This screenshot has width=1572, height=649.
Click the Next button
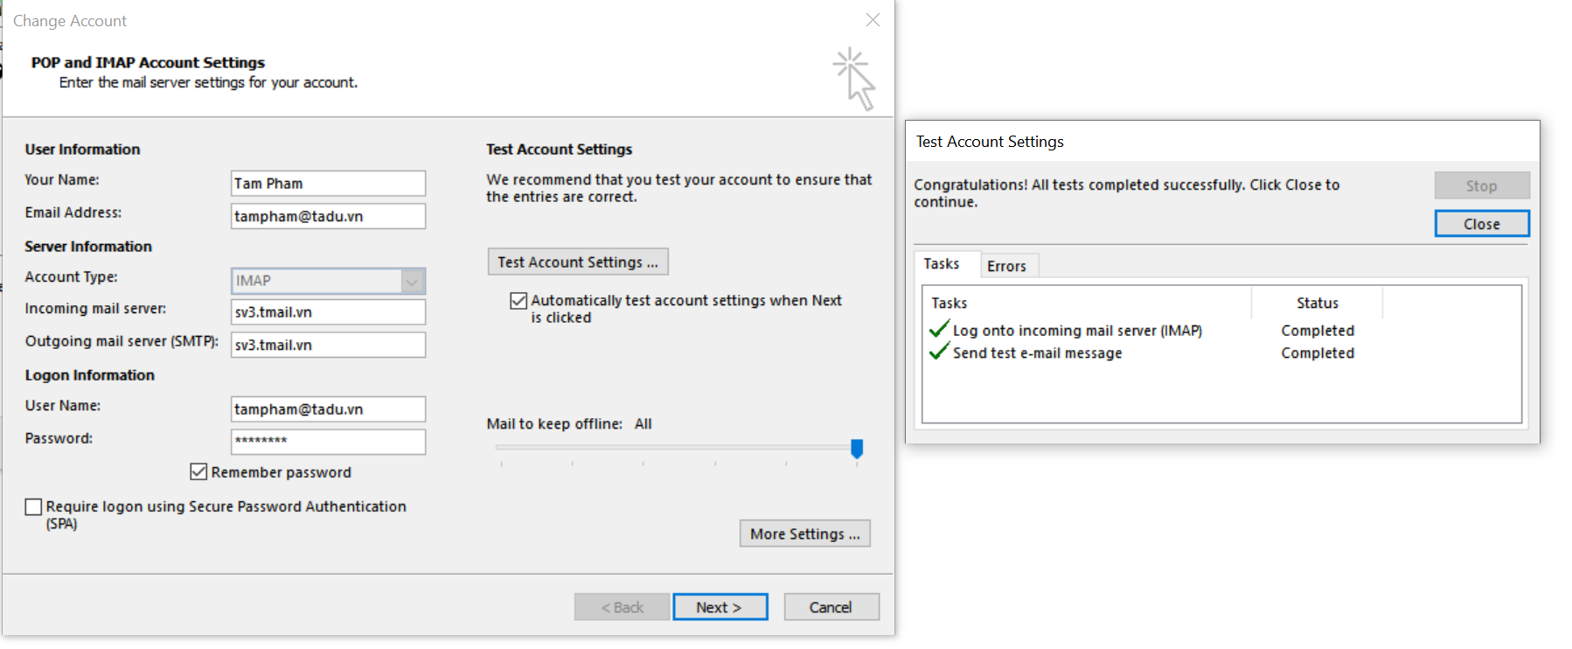[x=720, y=607]
